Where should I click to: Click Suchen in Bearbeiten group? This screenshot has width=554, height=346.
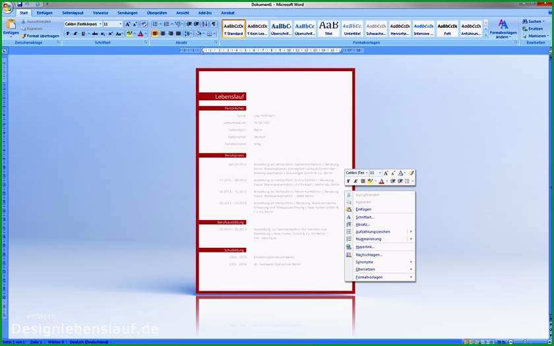534,22
